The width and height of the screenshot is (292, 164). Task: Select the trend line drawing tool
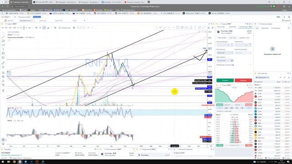pyautogui.click(x=3, y=37)
